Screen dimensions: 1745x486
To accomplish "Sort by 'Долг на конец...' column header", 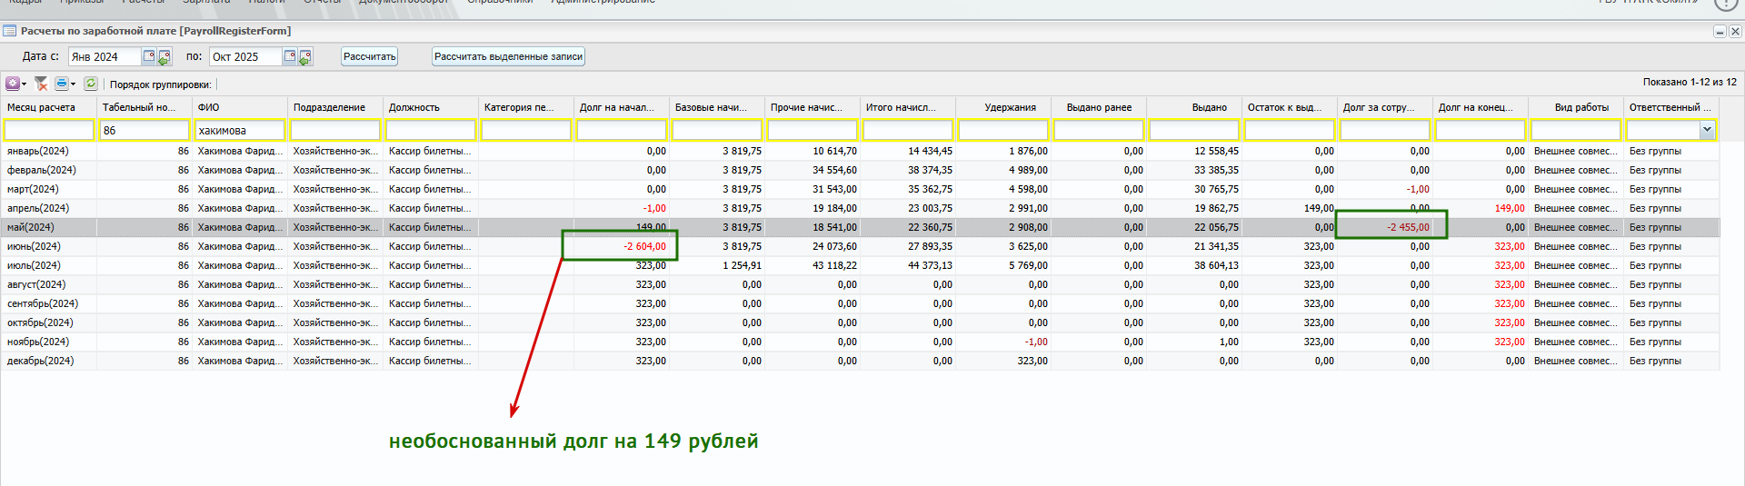I will pyautogui.click(x=1481, y=107).
